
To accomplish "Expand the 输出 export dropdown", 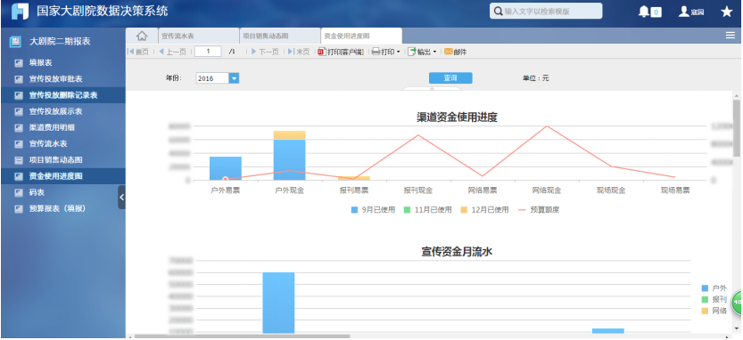I will click(434, 52).
